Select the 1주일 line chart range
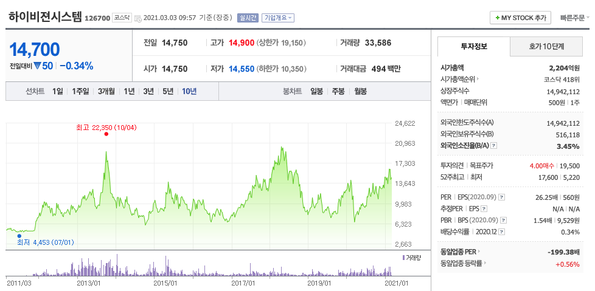The image size is (595, 291). (x=80, y=91)
